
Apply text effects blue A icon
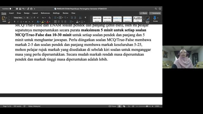pyautogui.click(x=38, y=22)
